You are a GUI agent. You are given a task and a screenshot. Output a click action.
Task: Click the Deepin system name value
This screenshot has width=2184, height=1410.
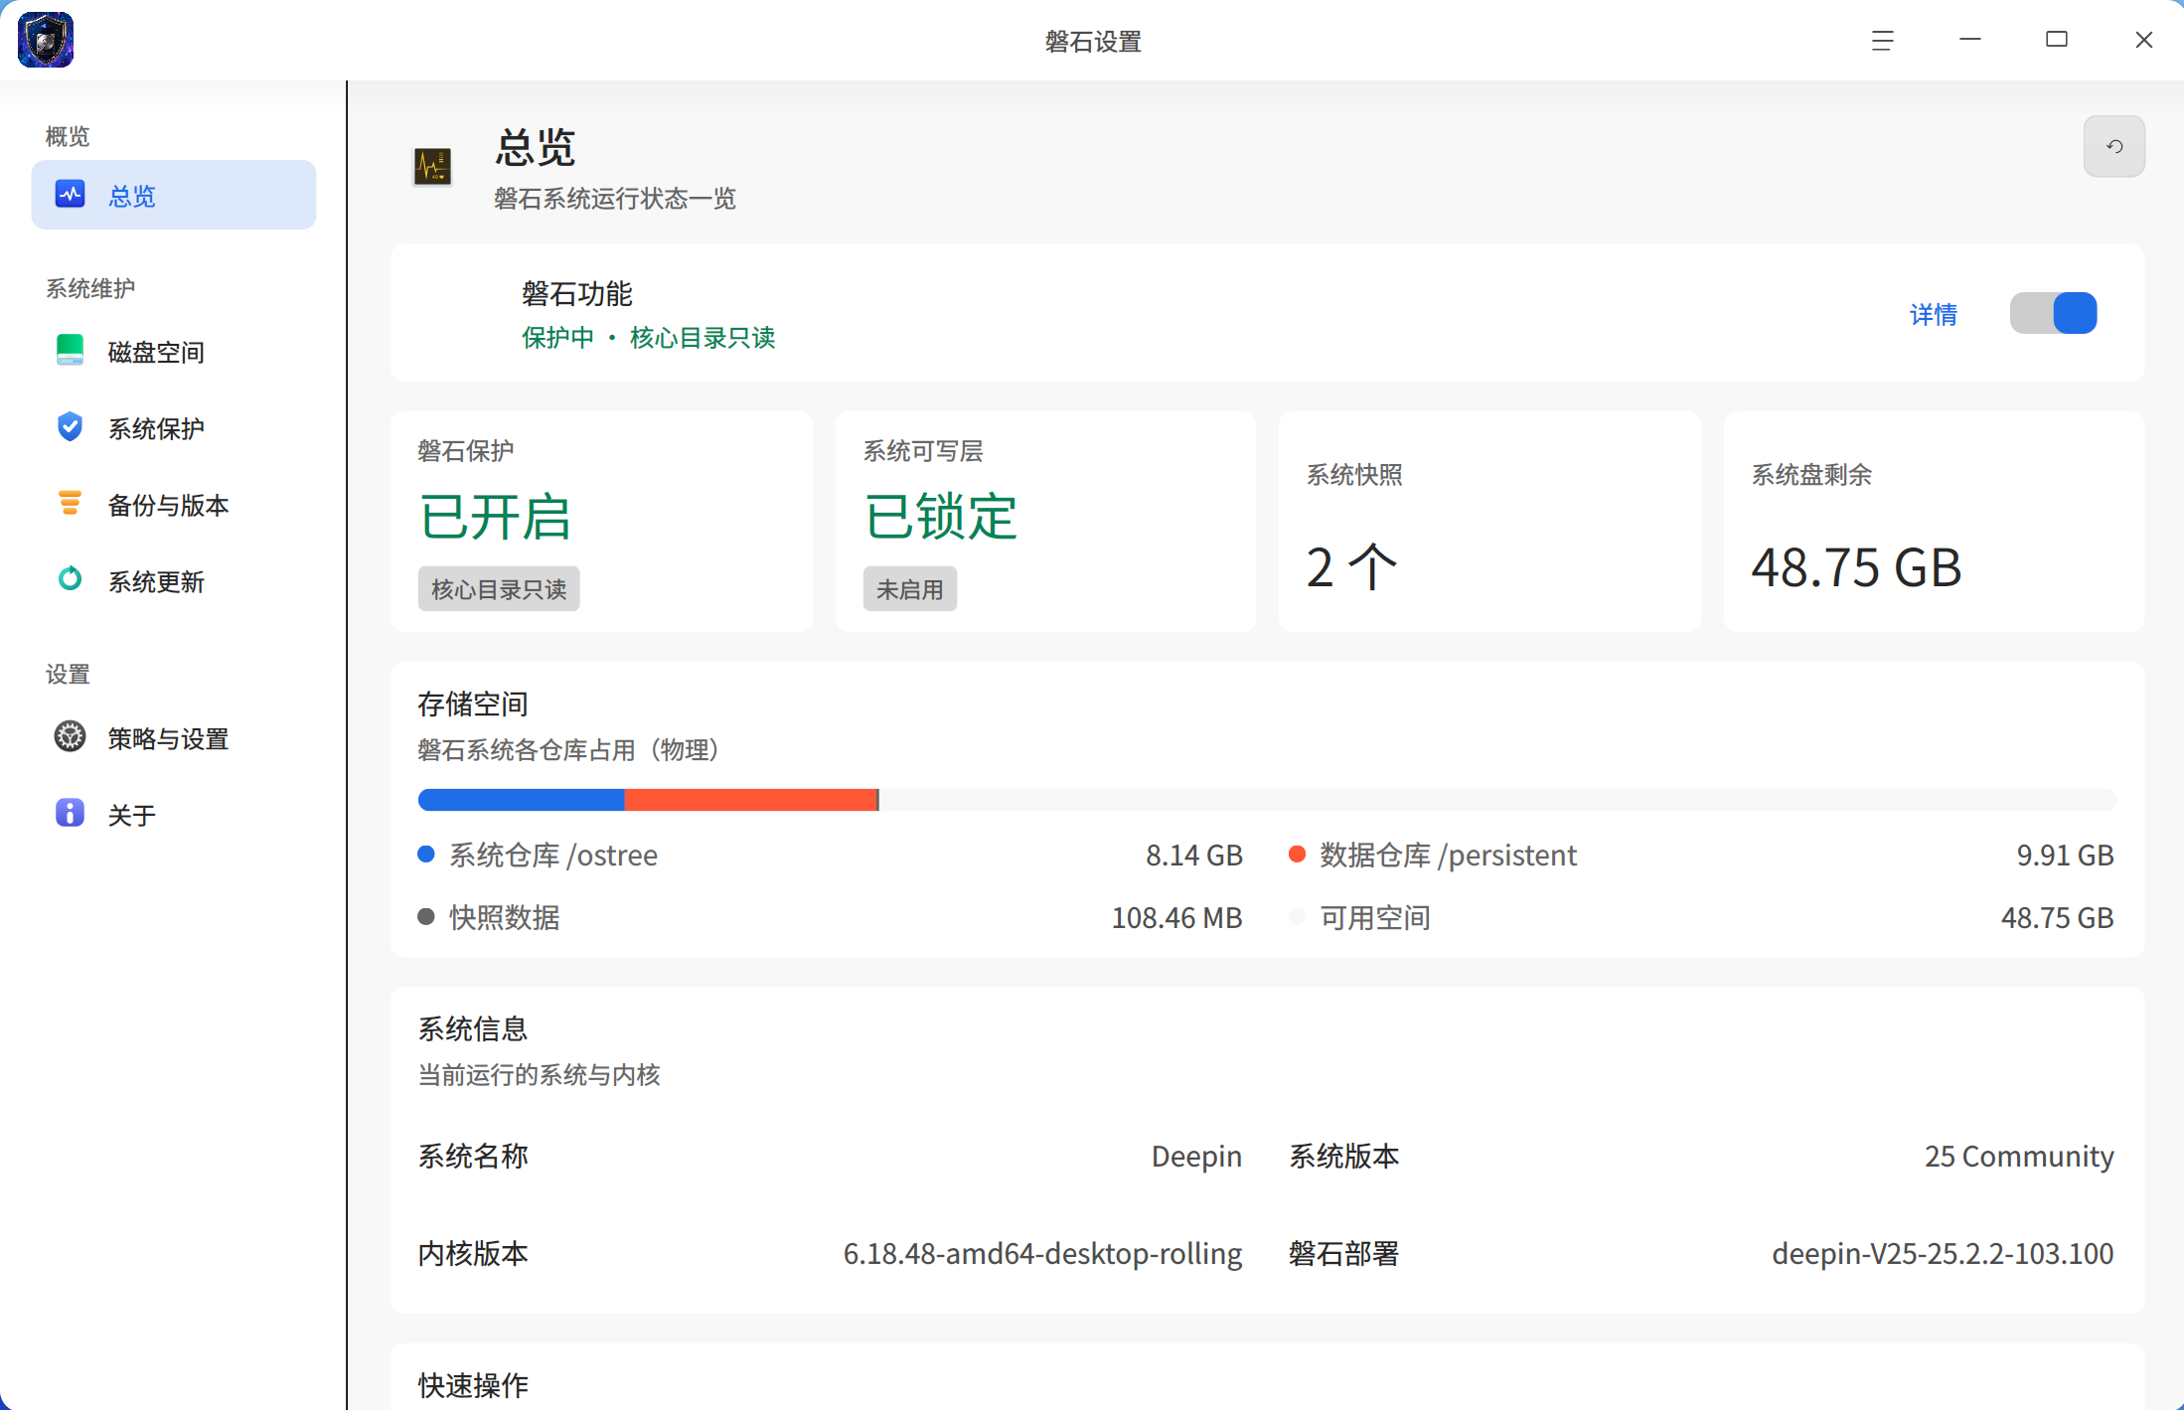1196,1156
